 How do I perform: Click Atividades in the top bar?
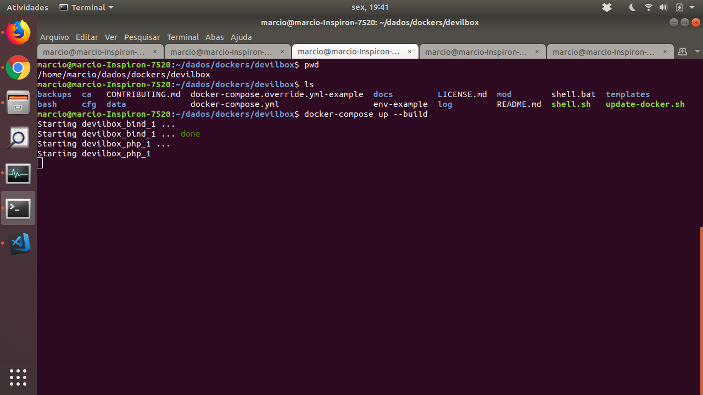[27, 7]
